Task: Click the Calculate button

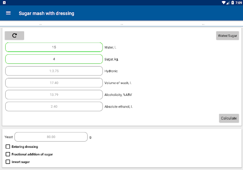Action: [229, 118]
